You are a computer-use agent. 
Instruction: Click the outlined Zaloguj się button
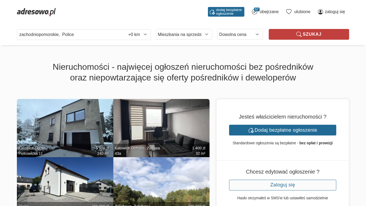(x=282, y=185)
